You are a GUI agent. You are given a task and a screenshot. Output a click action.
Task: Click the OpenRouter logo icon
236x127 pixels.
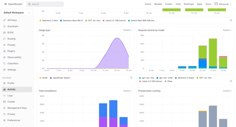(6, 4)
